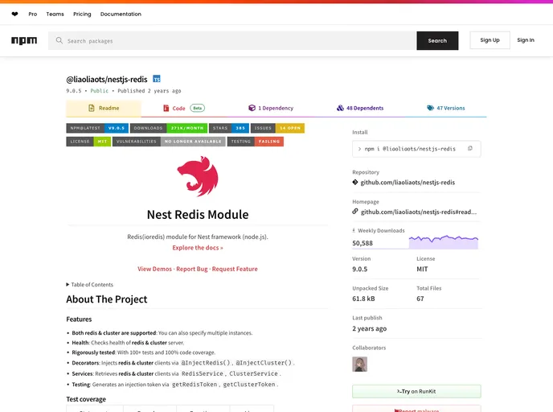This screenshot has width=553, height=412.
Task: Click the TypeScript TS badge icon
Action: (x=157, y=79)
